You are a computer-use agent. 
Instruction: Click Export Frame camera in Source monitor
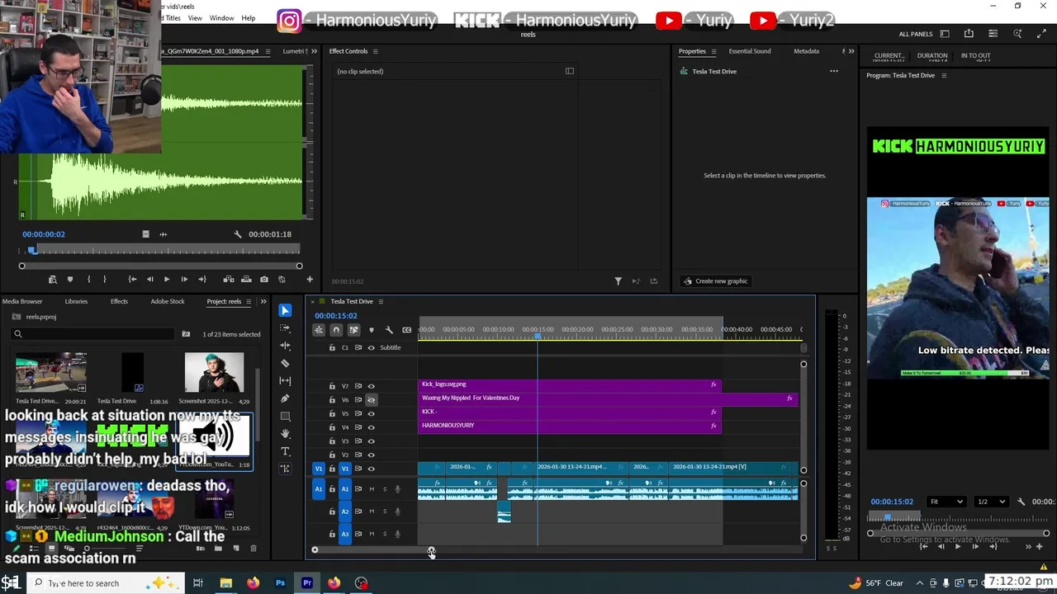pos(264,280)
